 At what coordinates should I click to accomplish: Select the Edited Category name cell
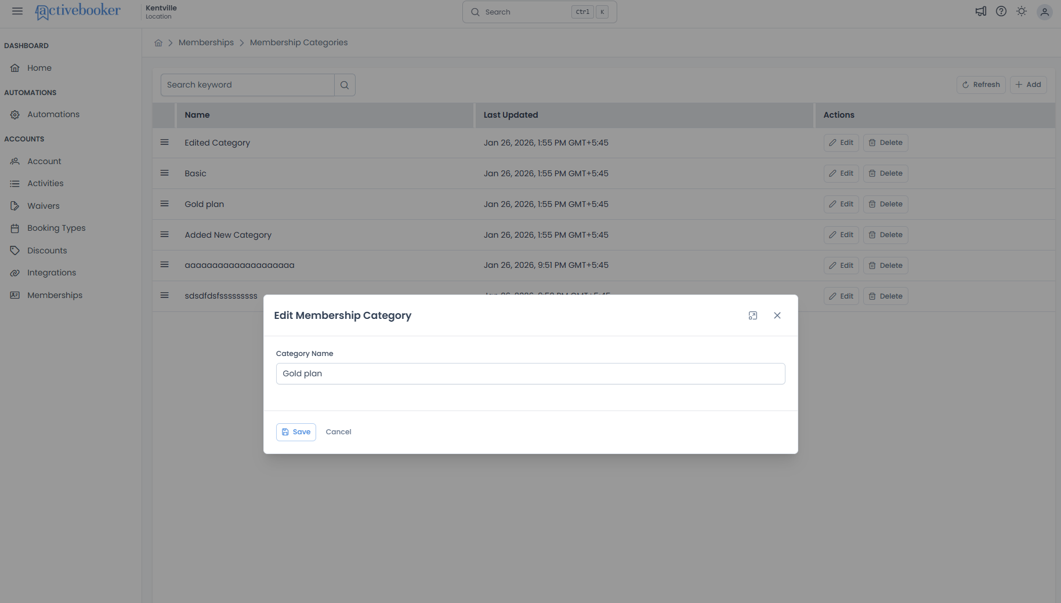coord(218,143)
